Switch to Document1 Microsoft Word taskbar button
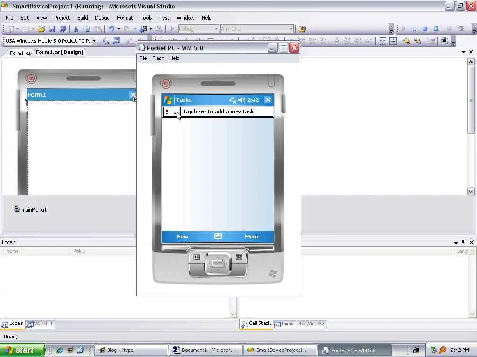The width and height of the screenshot is (477, 357). (206, 350)
